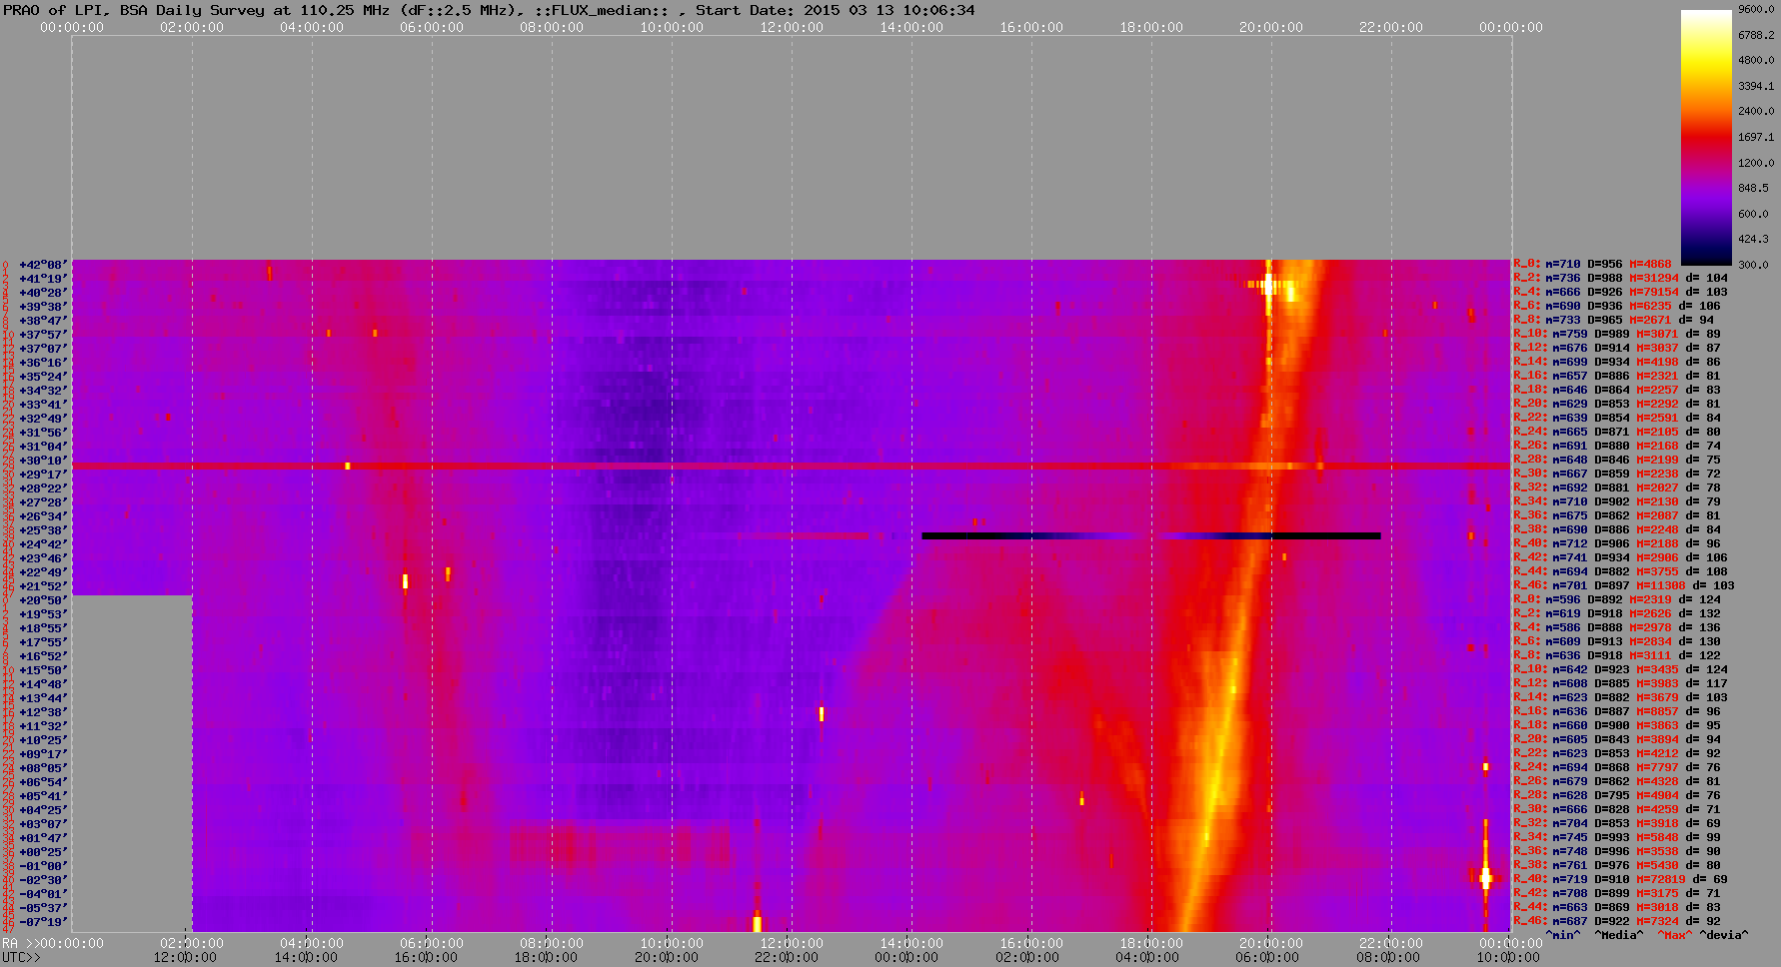Click the black data-gap bar at +24°42'
Image resolution: width=1781 pixels, height=967 pixels.
(1151, 536)
